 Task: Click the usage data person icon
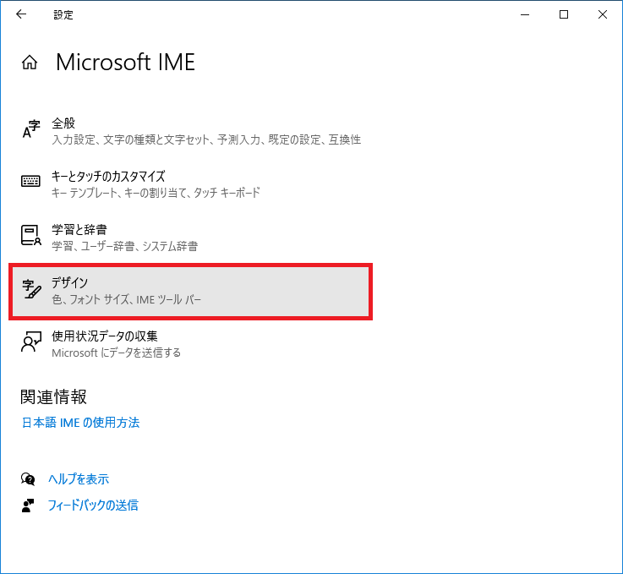31,342
